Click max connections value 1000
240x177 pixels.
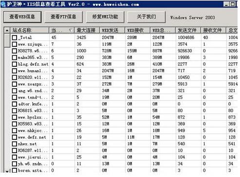(81, 51)
